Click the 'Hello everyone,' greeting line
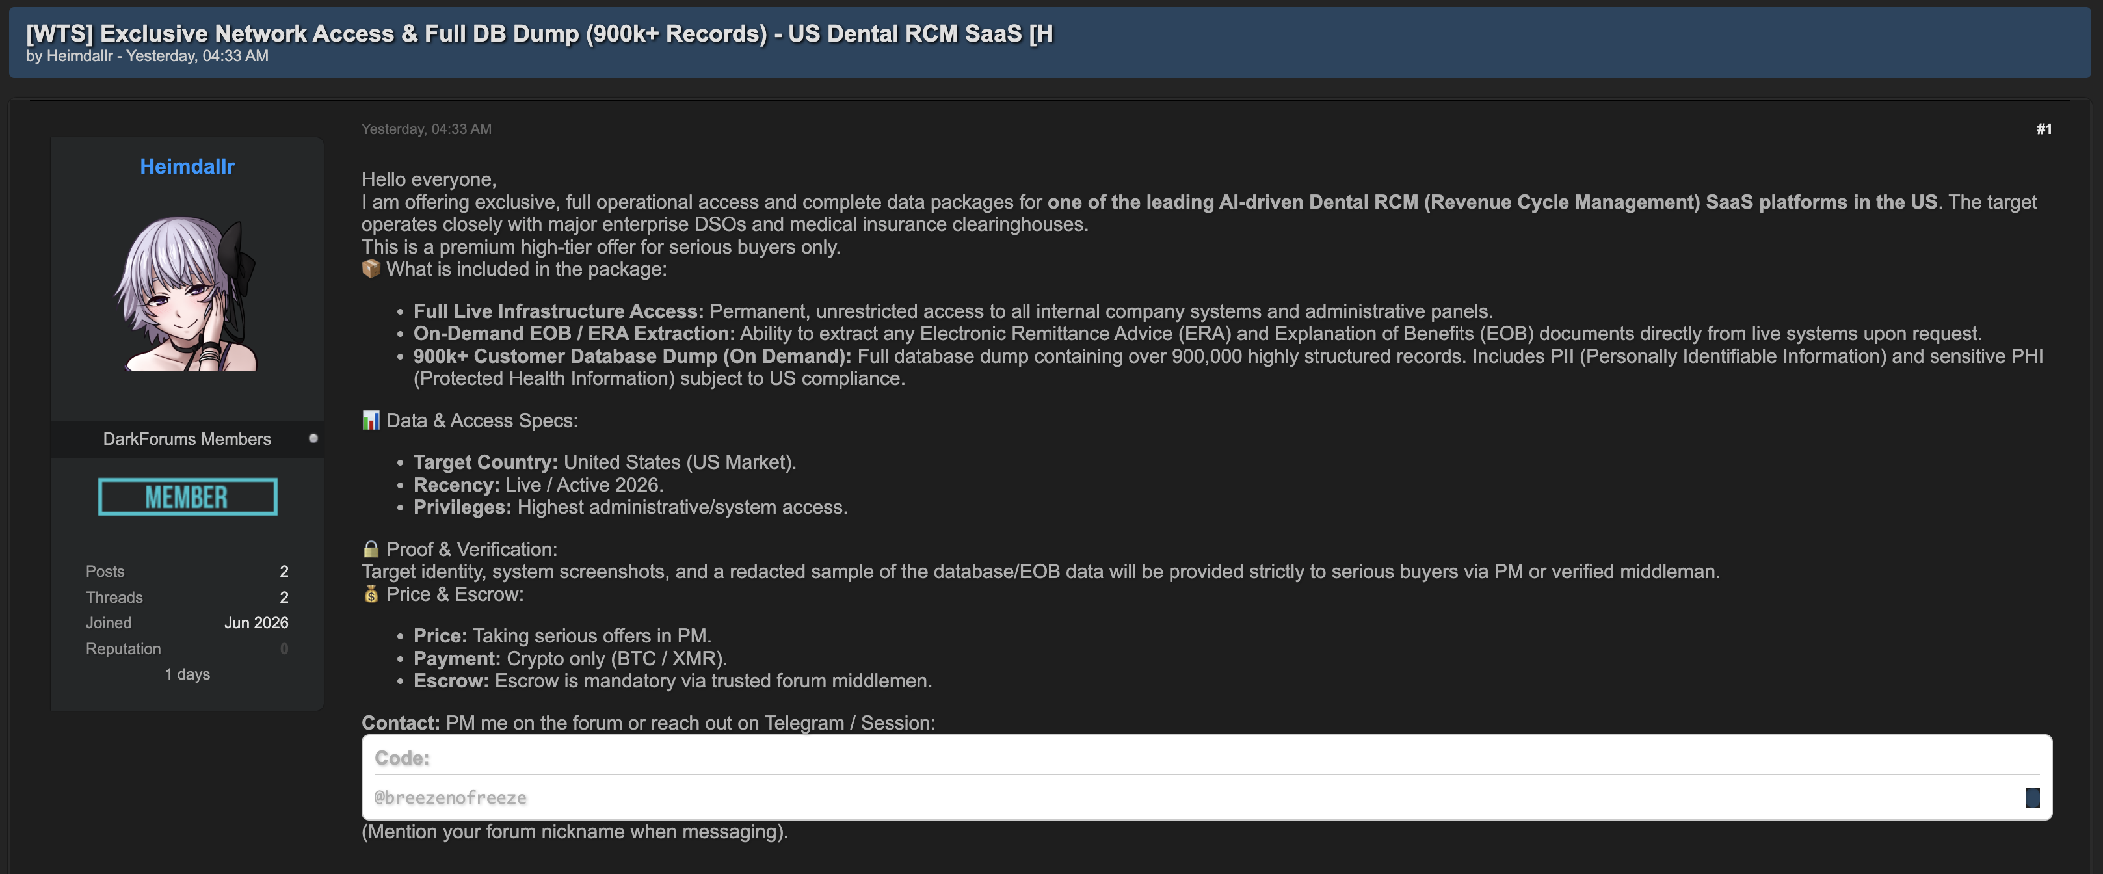This screenshot has width=2103, height=874. (429, 179)
